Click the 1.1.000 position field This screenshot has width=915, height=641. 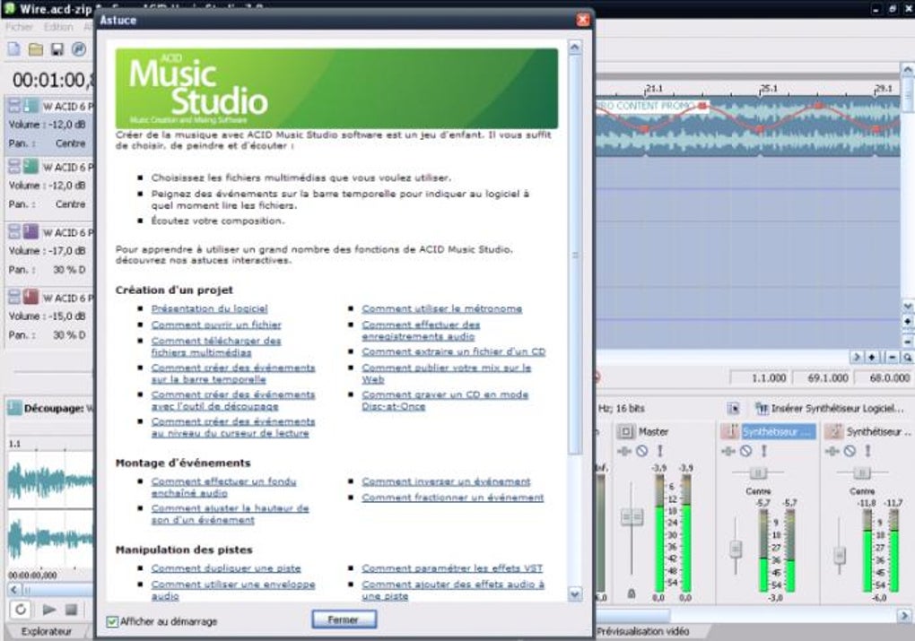pos(760,378)
